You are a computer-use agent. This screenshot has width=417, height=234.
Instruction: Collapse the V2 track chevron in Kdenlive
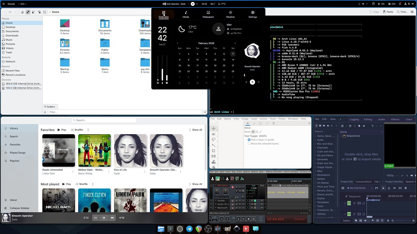pos(345,214)
